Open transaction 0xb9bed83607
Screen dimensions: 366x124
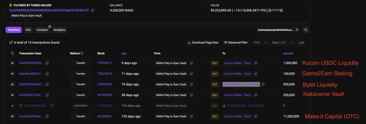click(31, 74)
